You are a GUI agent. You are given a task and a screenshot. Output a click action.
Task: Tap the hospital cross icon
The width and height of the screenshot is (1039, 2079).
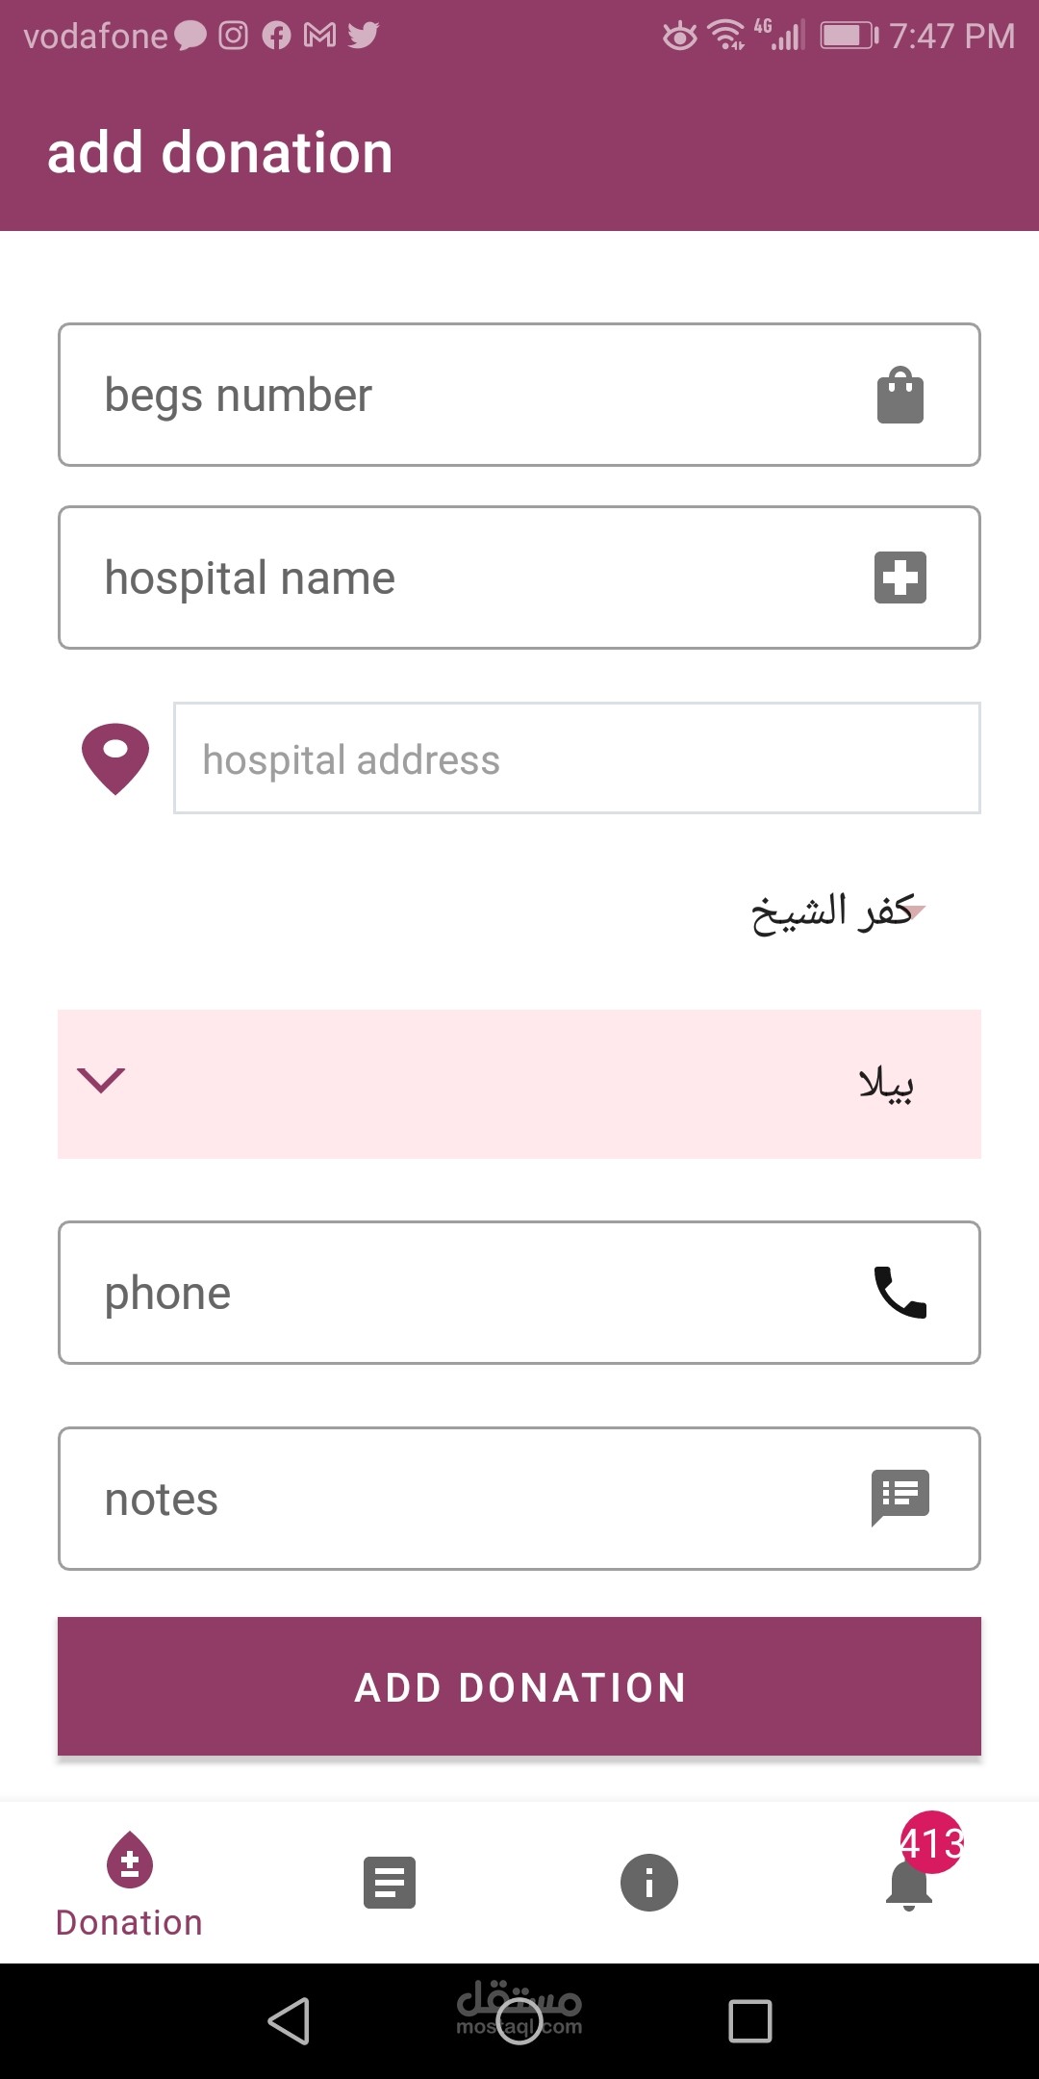coord(900,577)
